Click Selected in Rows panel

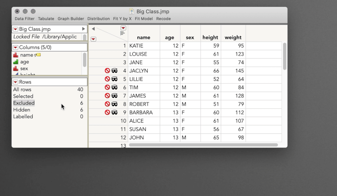[23, 96]
